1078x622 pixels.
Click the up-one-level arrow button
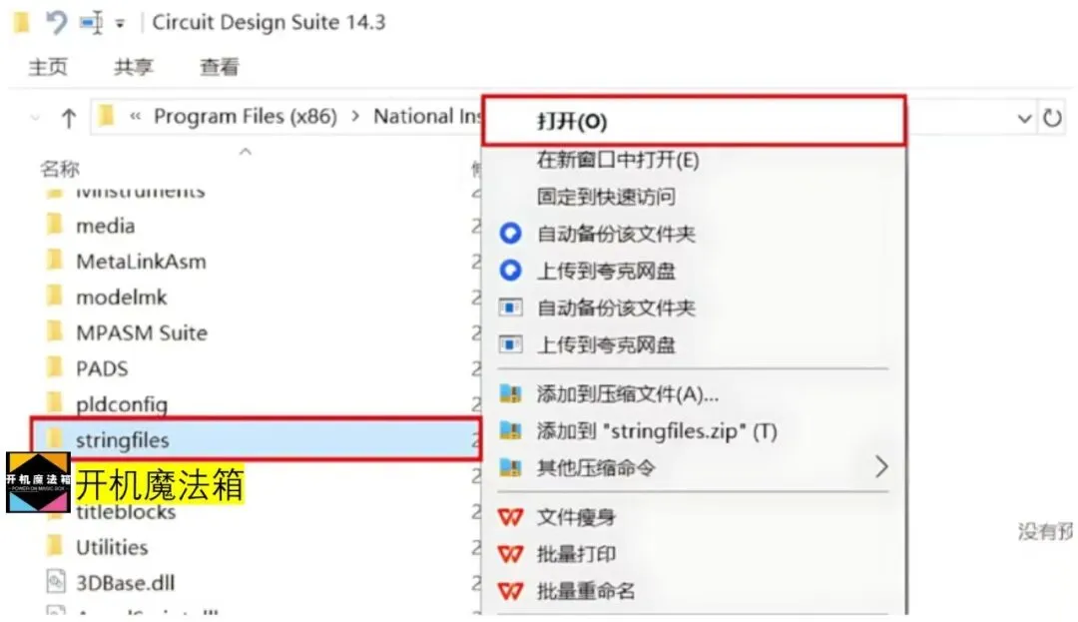68,118
